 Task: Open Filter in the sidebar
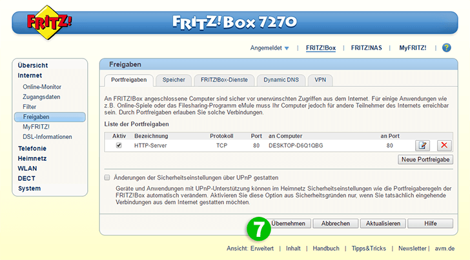(30, 107)
